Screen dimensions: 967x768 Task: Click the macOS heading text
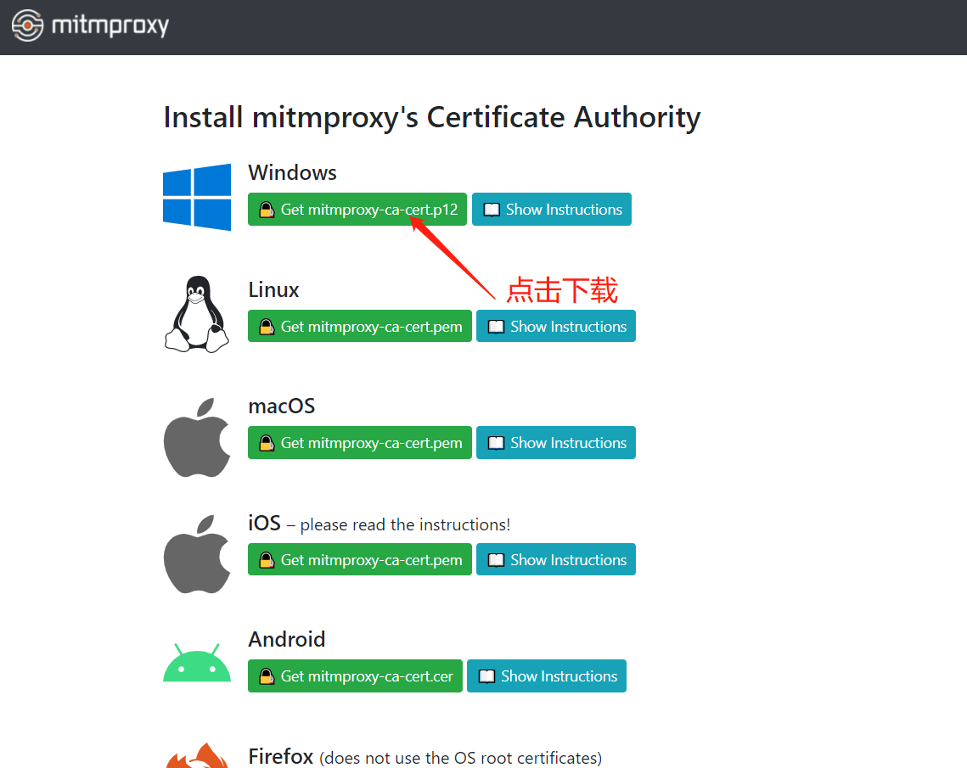[281, 406]
